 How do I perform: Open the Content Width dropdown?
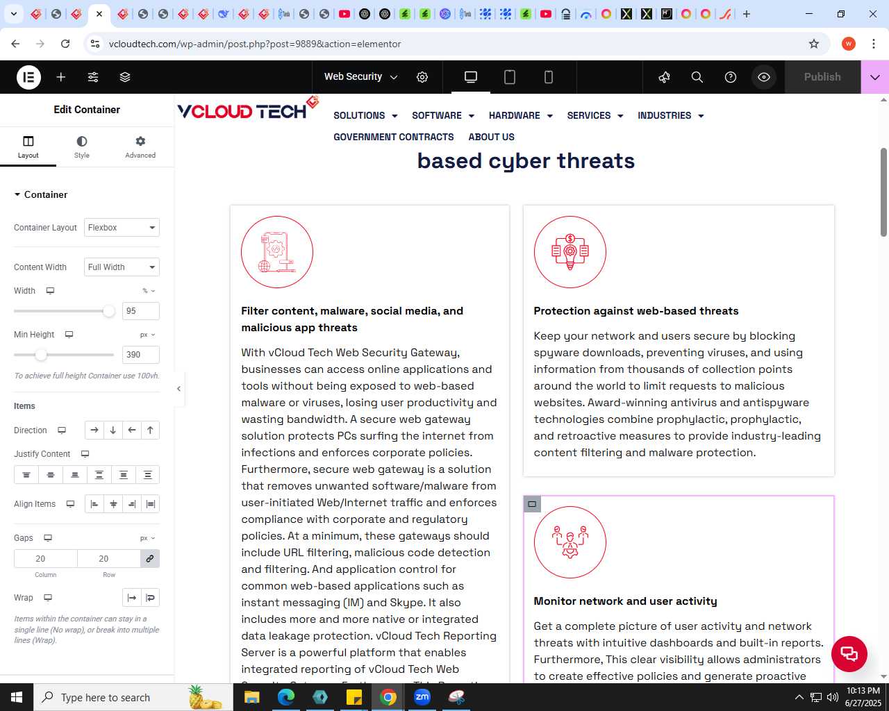click(x=122, y=267)
